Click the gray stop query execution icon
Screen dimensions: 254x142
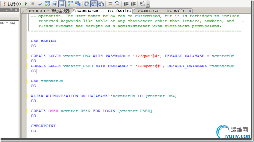click(x=33, y=3)
